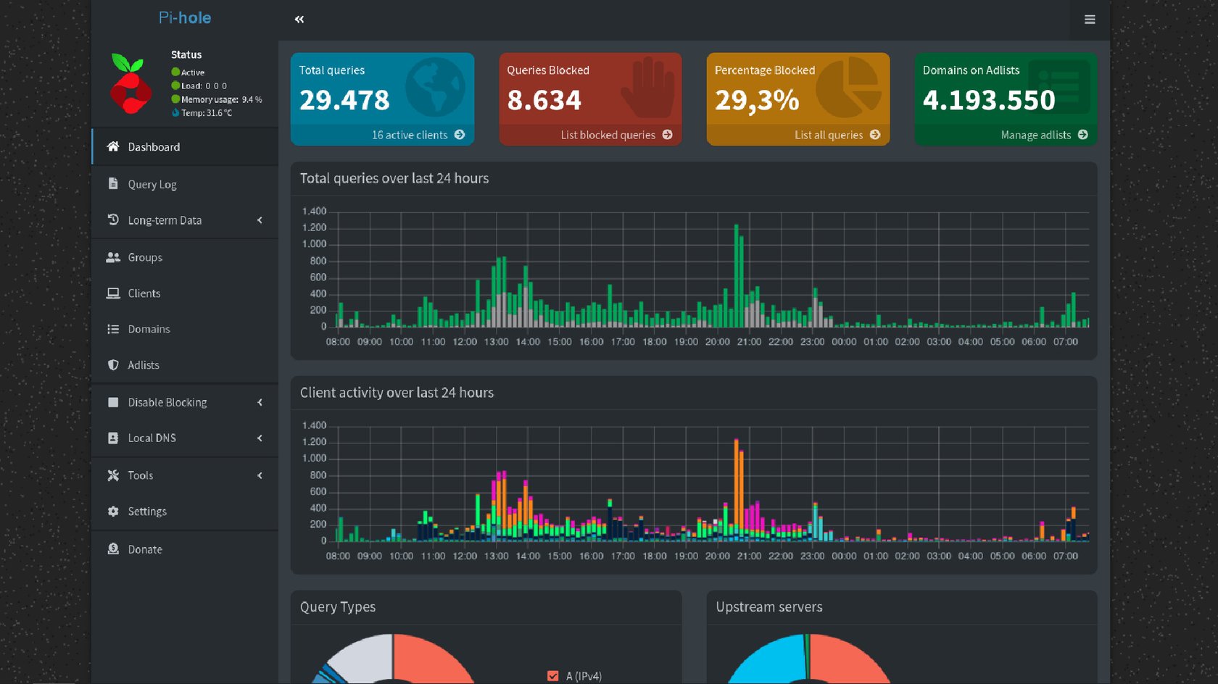1218x684 pixels.
Task: Click the Local DNS address book icon
Action: [x=113, y=438]
